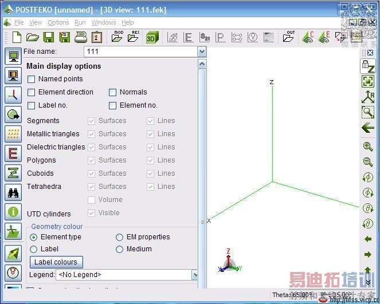Open a file with the folder icon
This screenshot has width=380, height=304.
[x=32, y=37]
